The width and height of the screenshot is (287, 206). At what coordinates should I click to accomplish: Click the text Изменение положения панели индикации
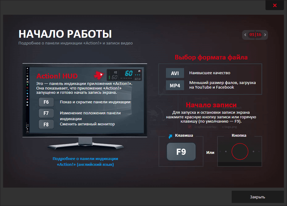click(90, 116)
